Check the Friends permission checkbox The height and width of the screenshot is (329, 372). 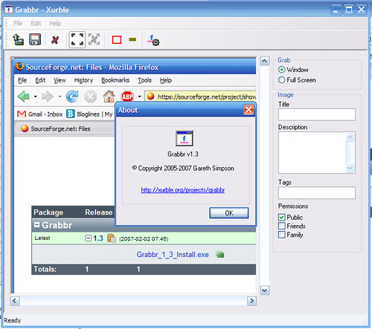(x=281, y=226)
